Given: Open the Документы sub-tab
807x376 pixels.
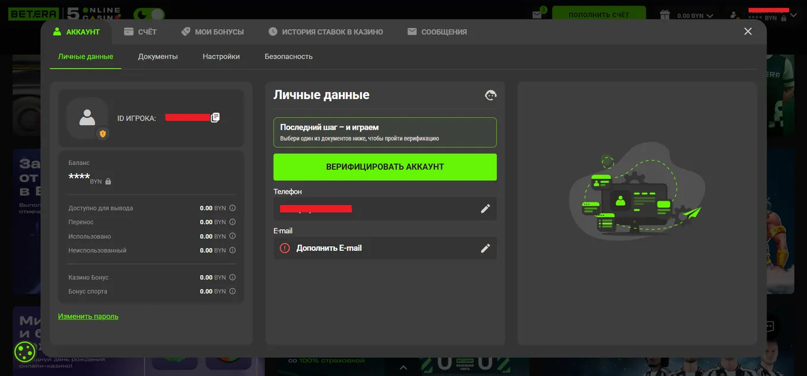Looking at the screenshot, I should click(158, 56).
